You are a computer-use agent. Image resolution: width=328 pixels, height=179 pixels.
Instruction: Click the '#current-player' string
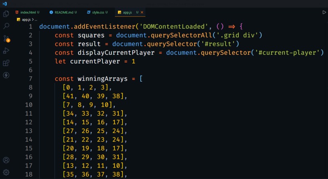[287, 53]
